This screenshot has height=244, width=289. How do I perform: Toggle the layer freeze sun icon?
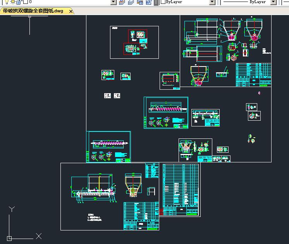tap(13, 2)
